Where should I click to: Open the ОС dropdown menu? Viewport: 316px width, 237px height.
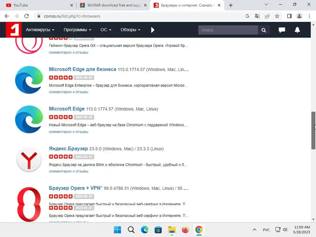pyautogui.click(x=106, y=30)
